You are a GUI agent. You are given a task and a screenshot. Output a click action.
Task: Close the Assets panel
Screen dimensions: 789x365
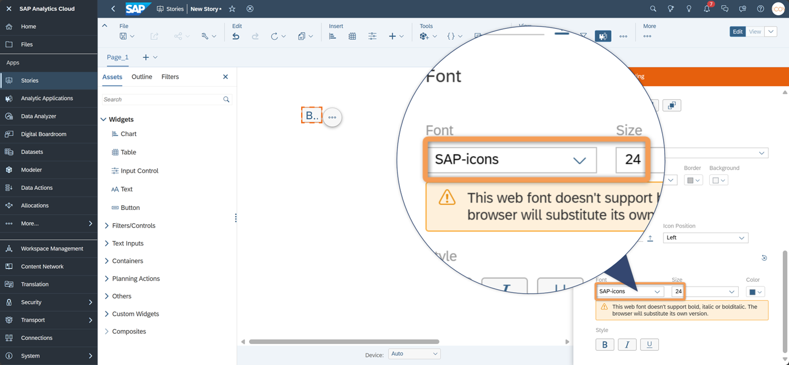pos(226,77)
